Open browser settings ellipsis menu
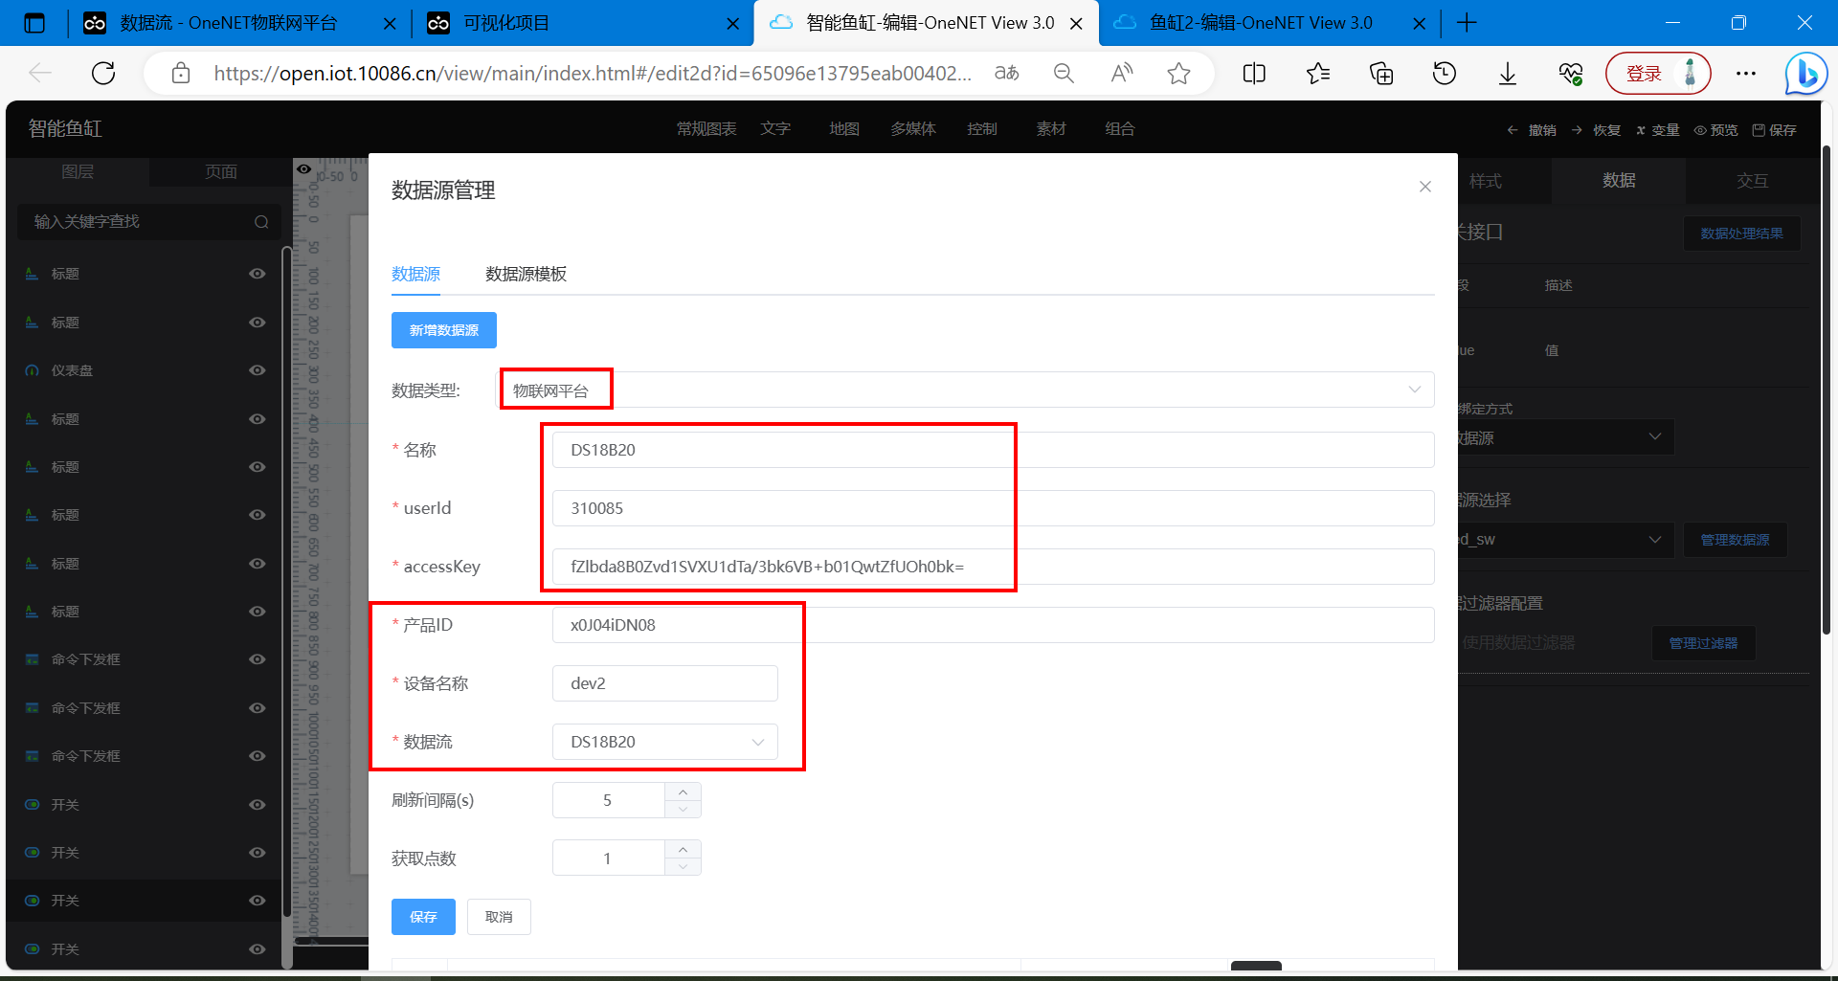The height and width of the screenshot is (981, 1838). 1746,73
